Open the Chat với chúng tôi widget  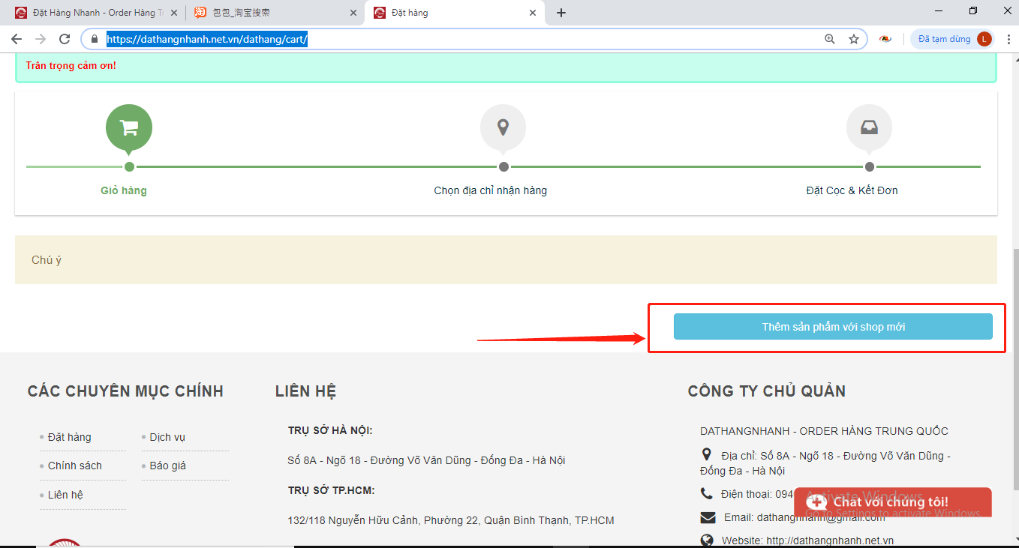[892, 502]
